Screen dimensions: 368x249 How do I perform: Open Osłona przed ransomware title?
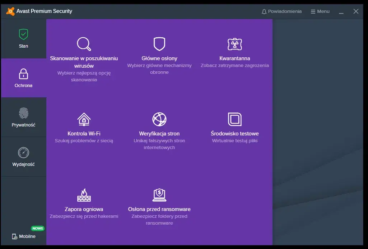coord(159,209)
